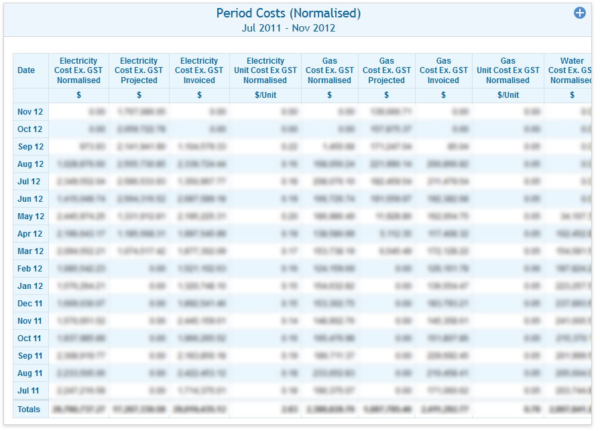Click Electricity Cost Ex. GST Invoiced header
The image size is (600, 431).
click(199, 70)
